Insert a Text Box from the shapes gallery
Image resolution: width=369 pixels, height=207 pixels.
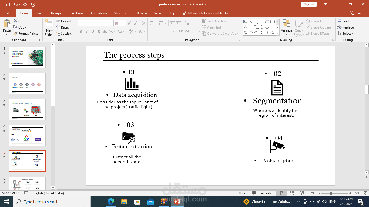(245, 21)
